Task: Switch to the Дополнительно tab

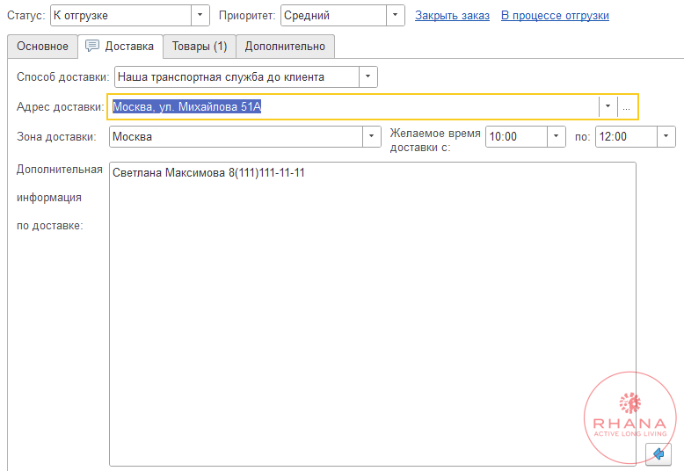Action: 285,47
